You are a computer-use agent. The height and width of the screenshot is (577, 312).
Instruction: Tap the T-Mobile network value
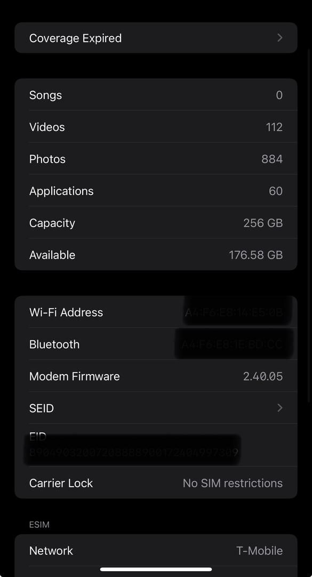[259, 550]
